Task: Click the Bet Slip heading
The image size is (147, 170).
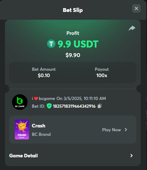Action: coord(73,10)
